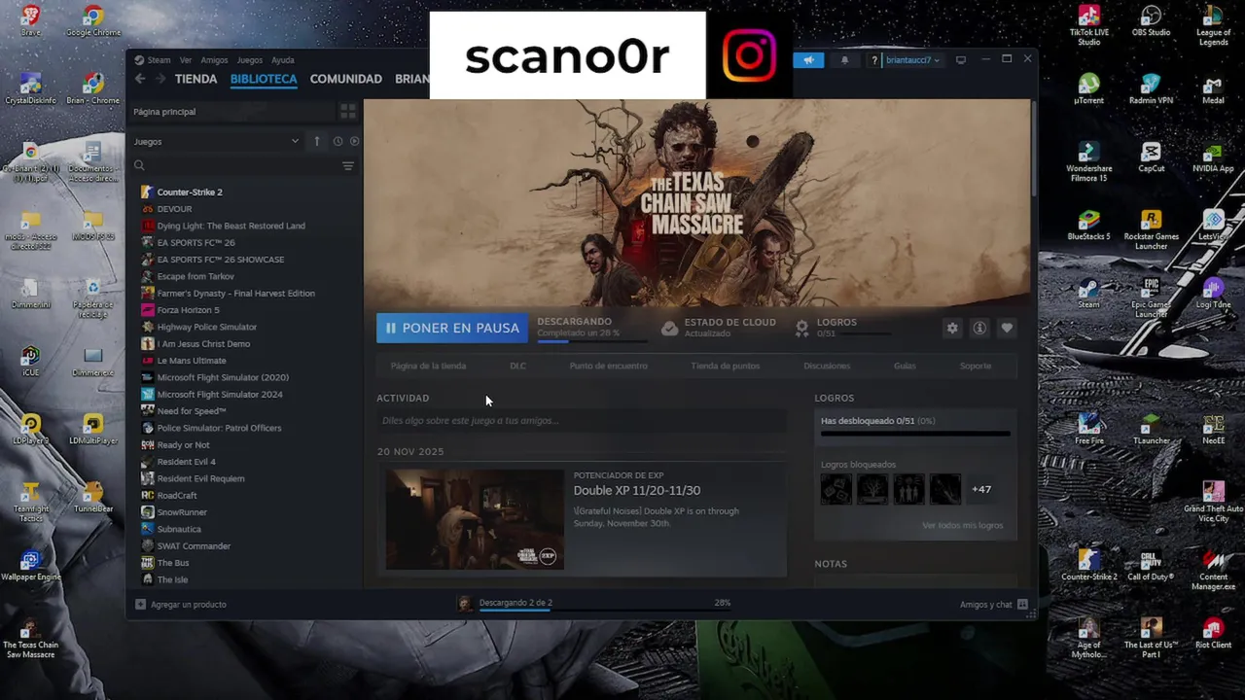Open the Steam announcements megaphone icon

pyautogui.click(x=808, y=60)
